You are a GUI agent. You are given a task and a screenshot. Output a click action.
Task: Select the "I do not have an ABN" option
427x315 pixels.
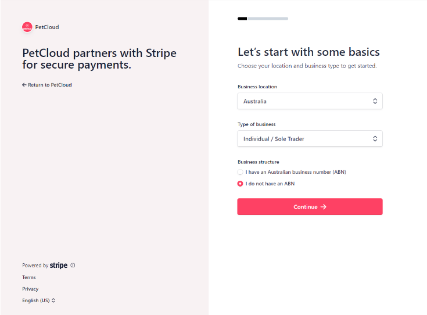(x=240, y=184)
